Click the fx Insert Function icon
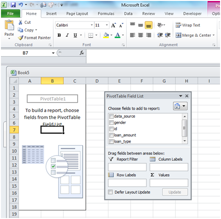The height and width of the screenshot is (219, 221). click(81, 53)
